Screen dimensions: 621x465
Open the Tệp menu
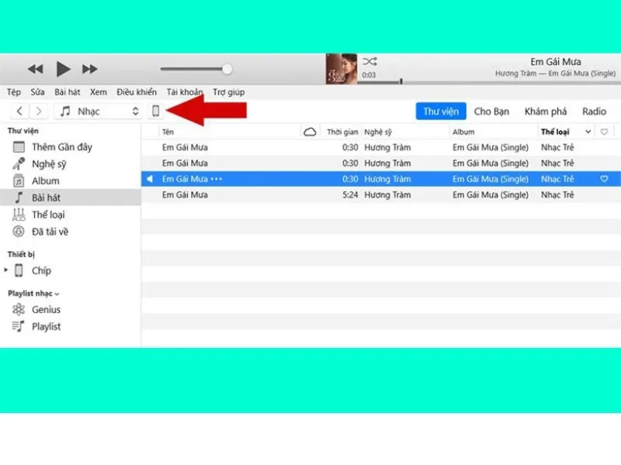(x=14, y=92)
